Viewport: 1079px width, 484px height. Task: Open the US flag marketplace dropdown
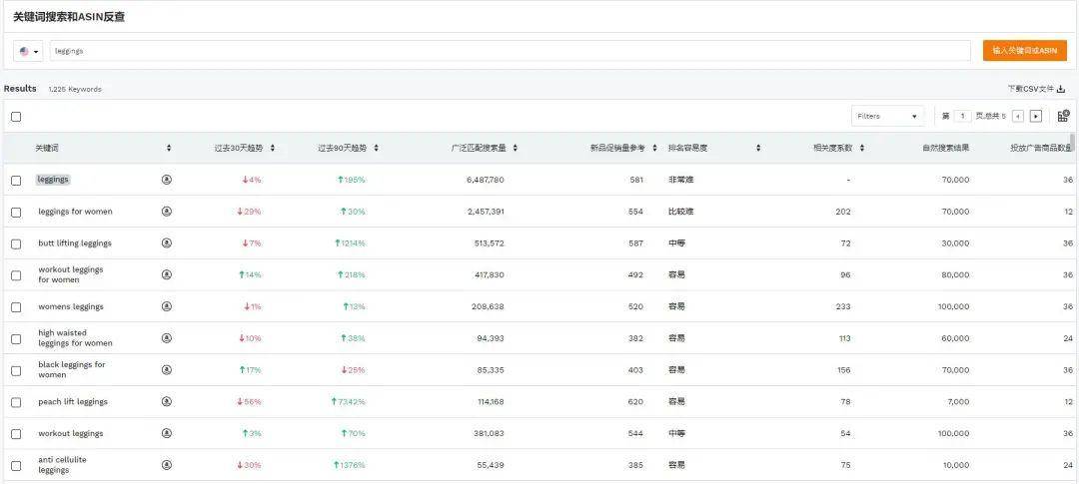click(29, 51)
